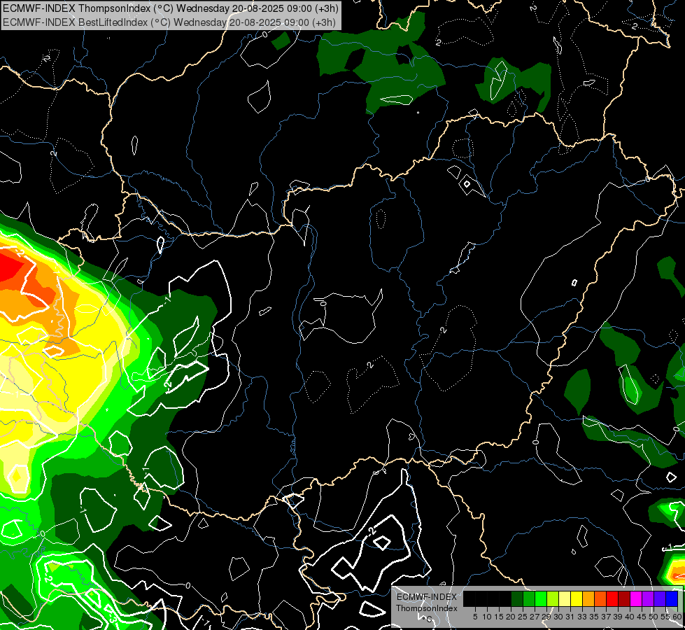Select the medium green 25–27 legend swatch
Screen dimensions: 685x630
(529, 598)
